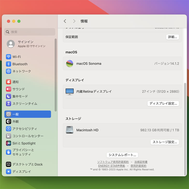Click the 詳細... warranty details button

[x=172, y=37]
